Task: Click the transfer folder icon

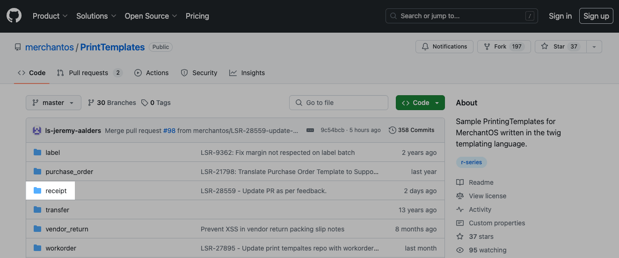Action: (37, 210)
